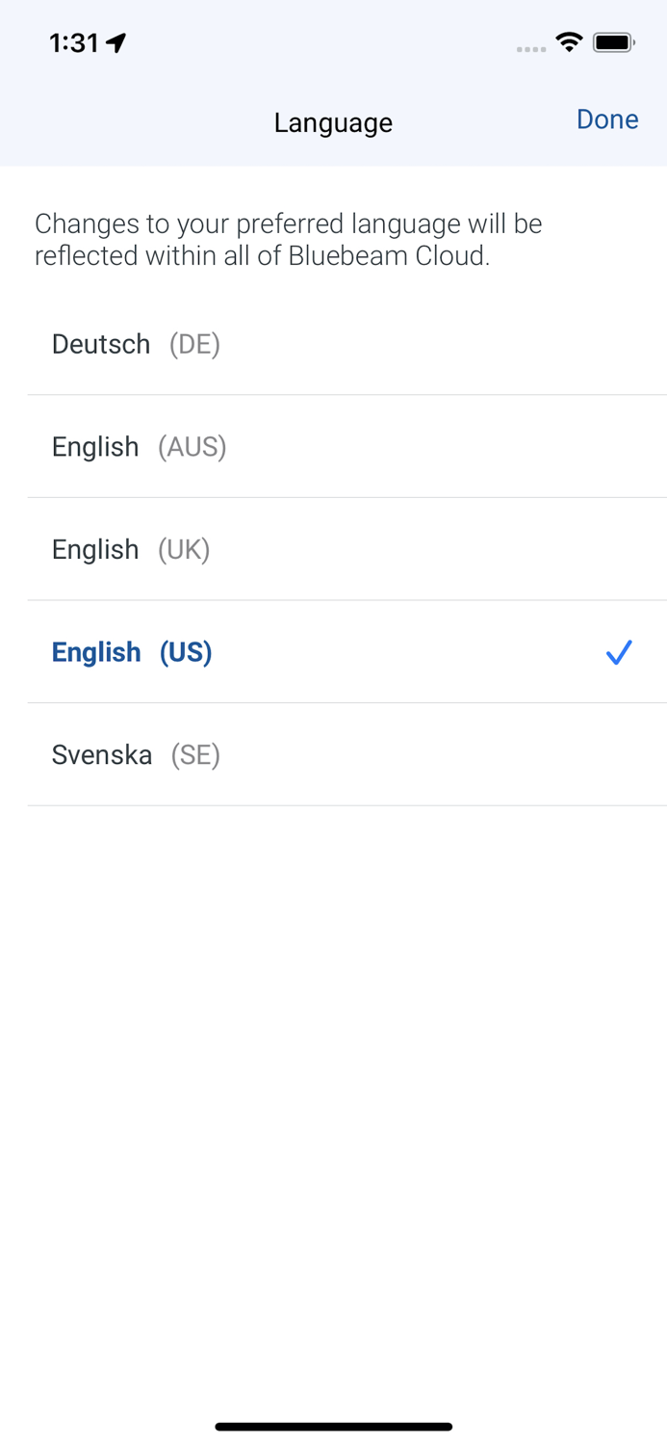
Task: Click the bold (US) region code
Action: [186, 652]
